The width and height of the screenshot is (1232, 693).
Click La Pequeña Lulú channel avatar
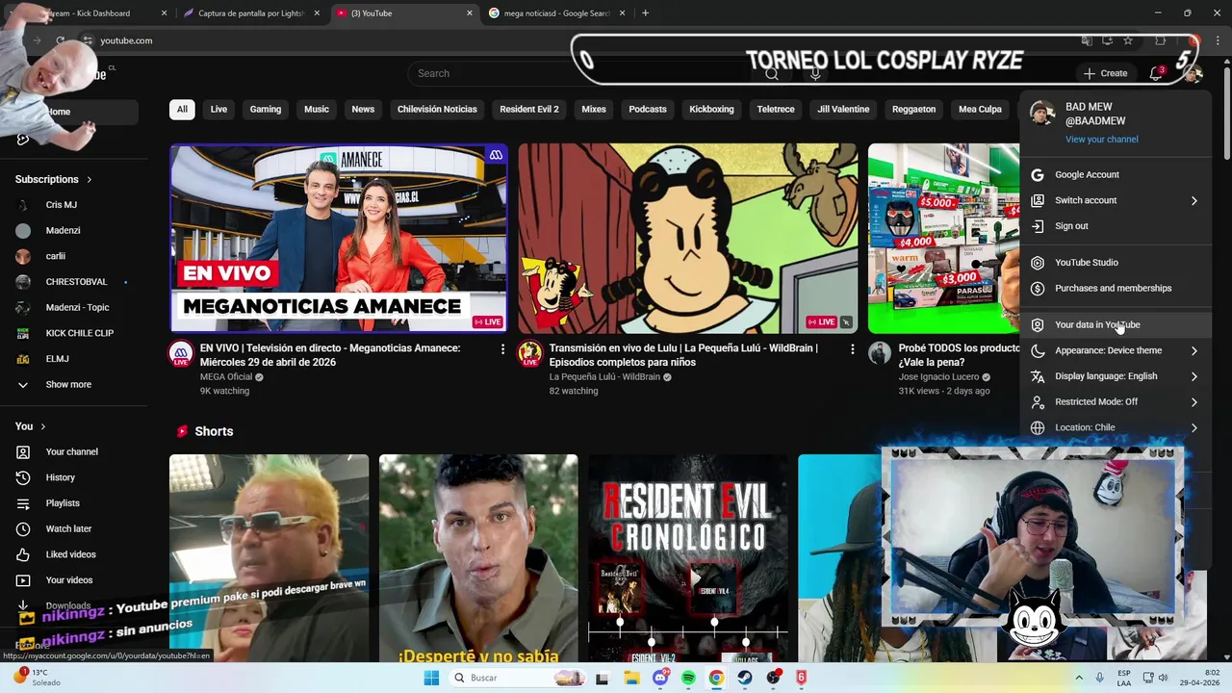(x=529, y=353)
